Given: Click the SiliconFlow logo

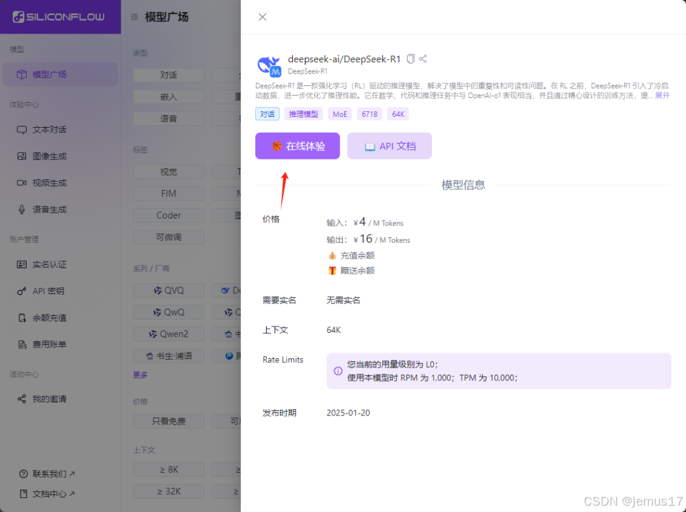Looking at the screenshot, I should click(58, 17).
